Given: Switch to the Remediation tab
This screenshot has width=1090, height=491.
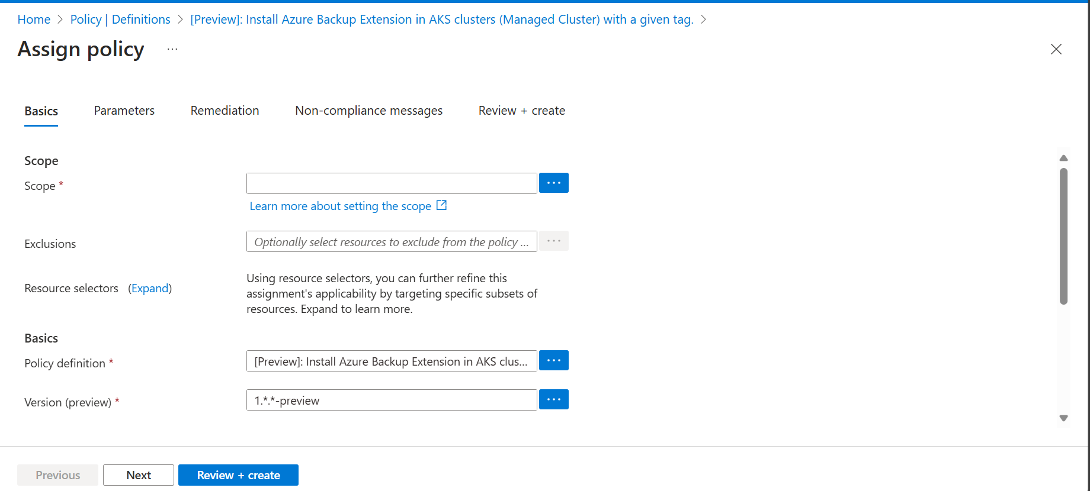Looking at the screenshot, I should point(225,111).
